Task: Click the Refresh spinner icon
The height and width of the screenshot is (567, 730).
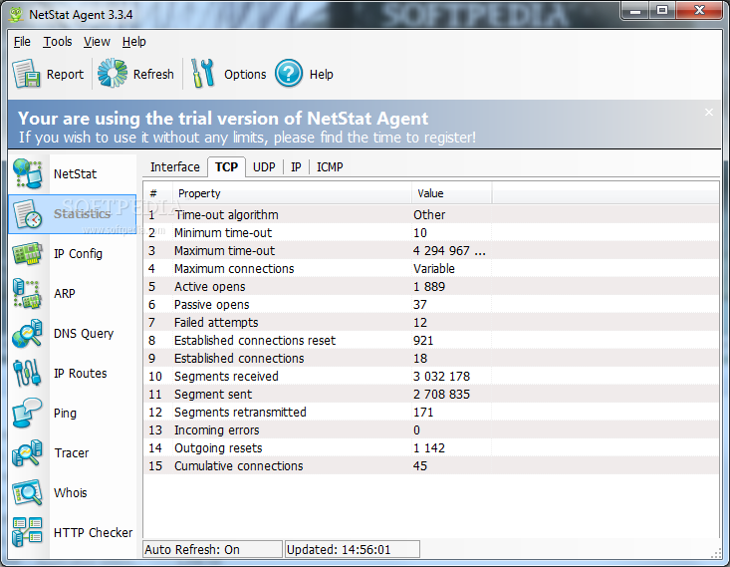Action: click(113, 73)
